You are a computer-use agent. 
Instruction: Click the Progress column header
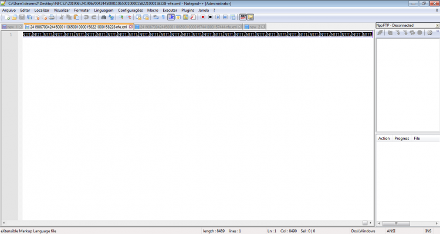[401, 138]
